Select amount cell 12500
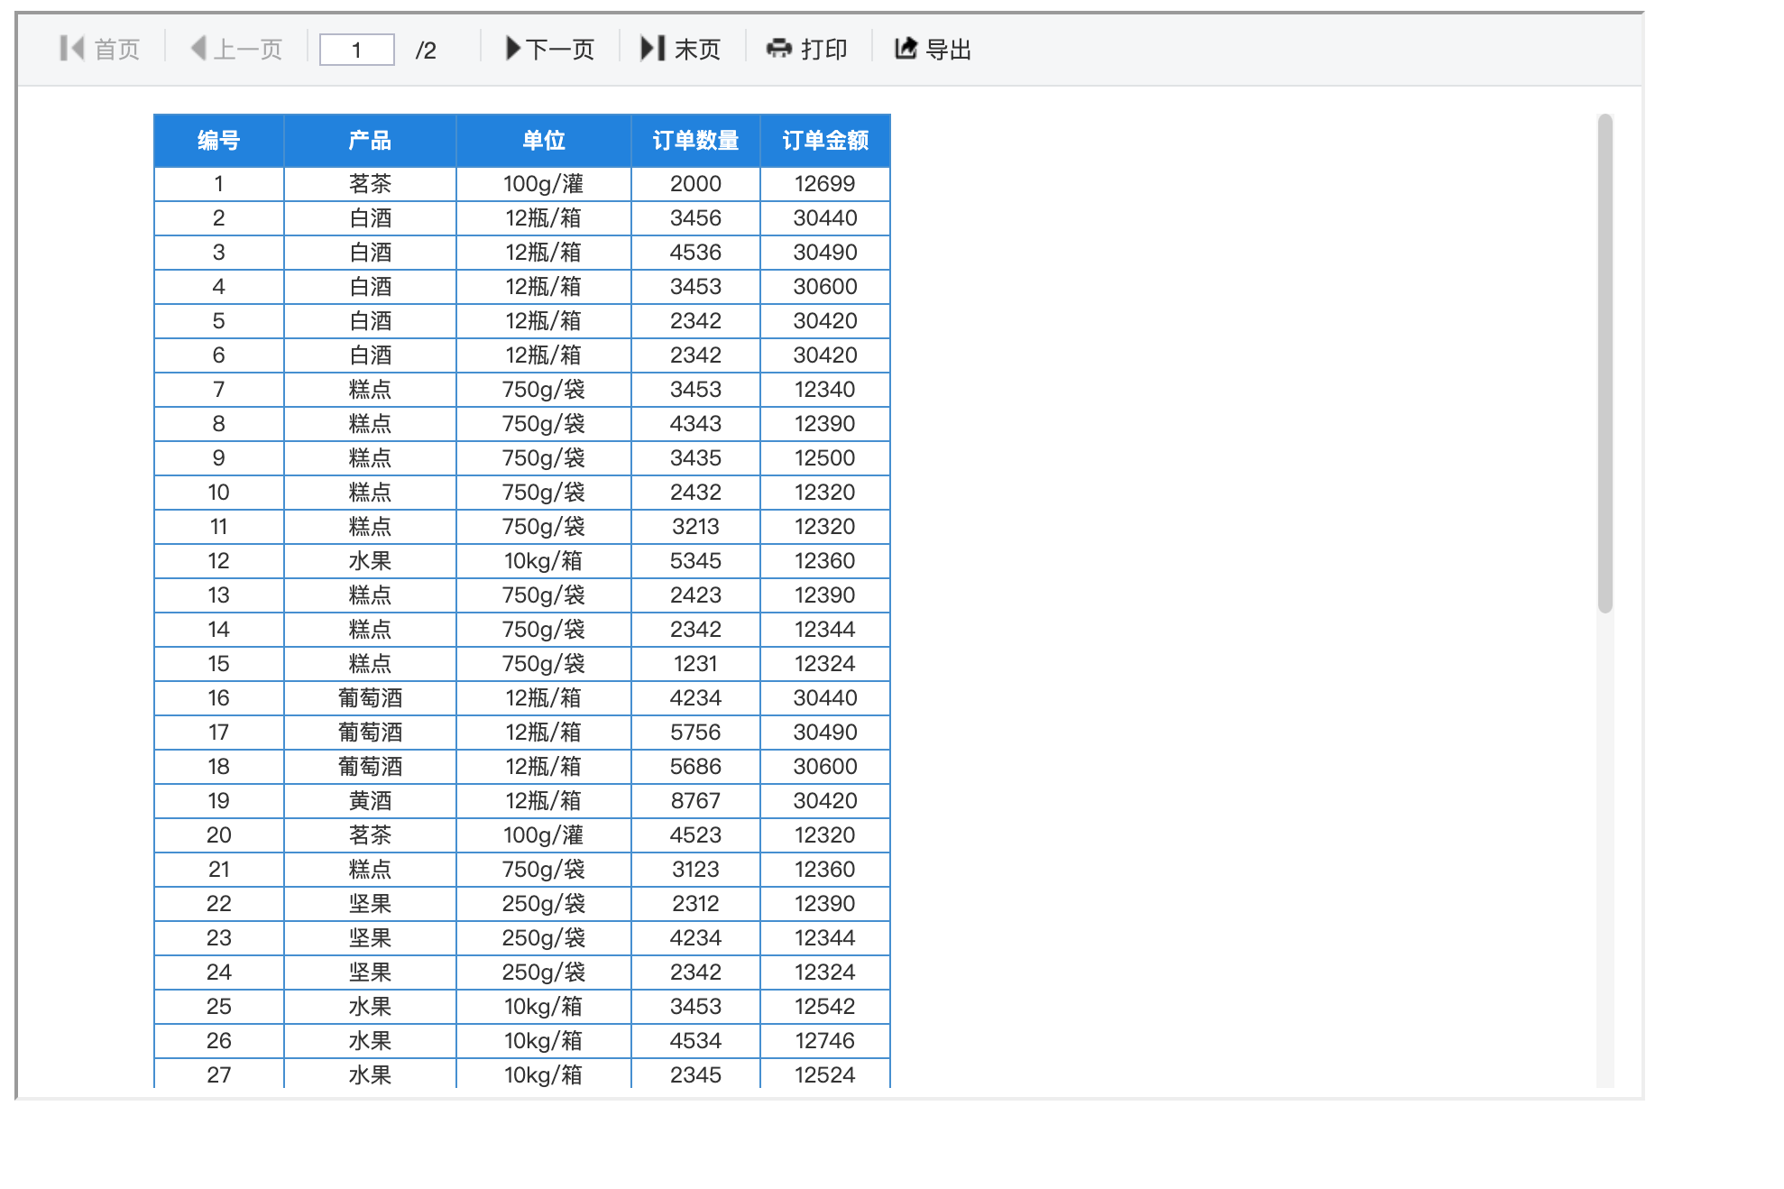1784x1189 pixels. [825, 458]
